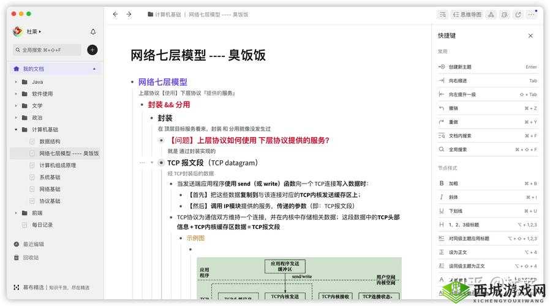
Task: Click the bullet of 【问题】 node
Action: tap(161, 140)
